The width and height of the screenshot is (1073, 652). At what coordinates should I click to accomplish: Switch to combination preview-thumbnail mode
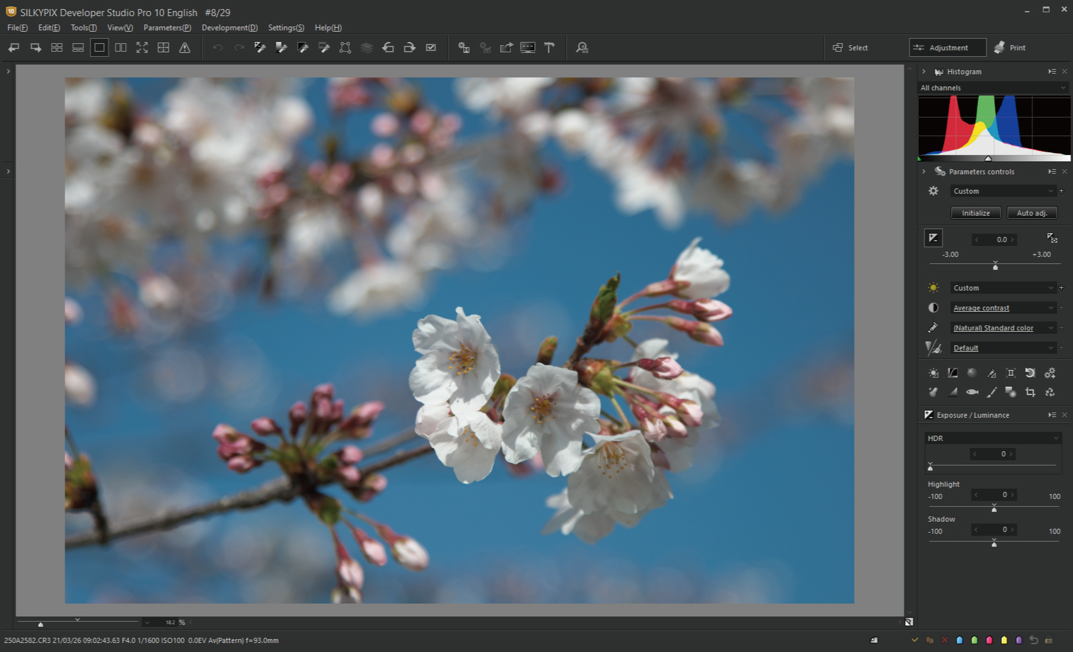78,48
